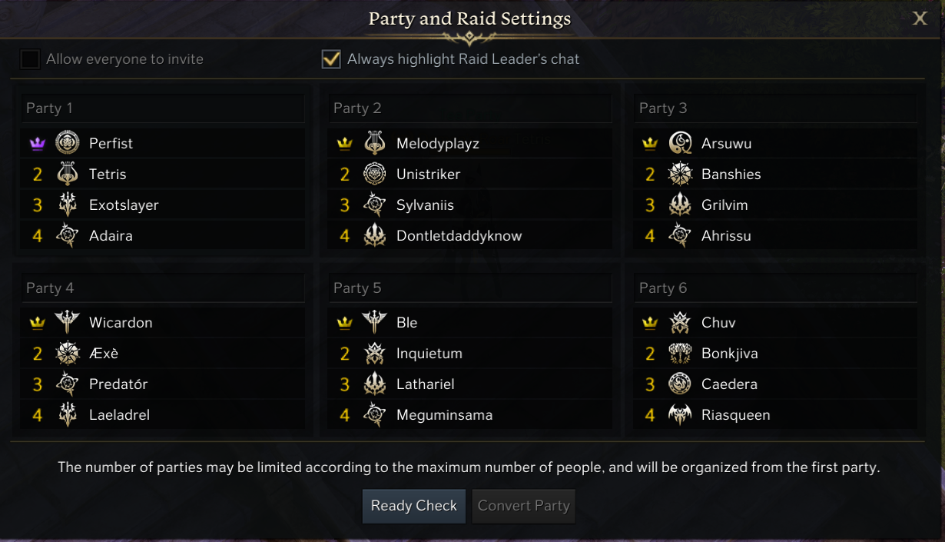The width and height of the screenshot is (945, 542).
Task: Select player Exotslayer in Party 1
Action: (124, 205)
